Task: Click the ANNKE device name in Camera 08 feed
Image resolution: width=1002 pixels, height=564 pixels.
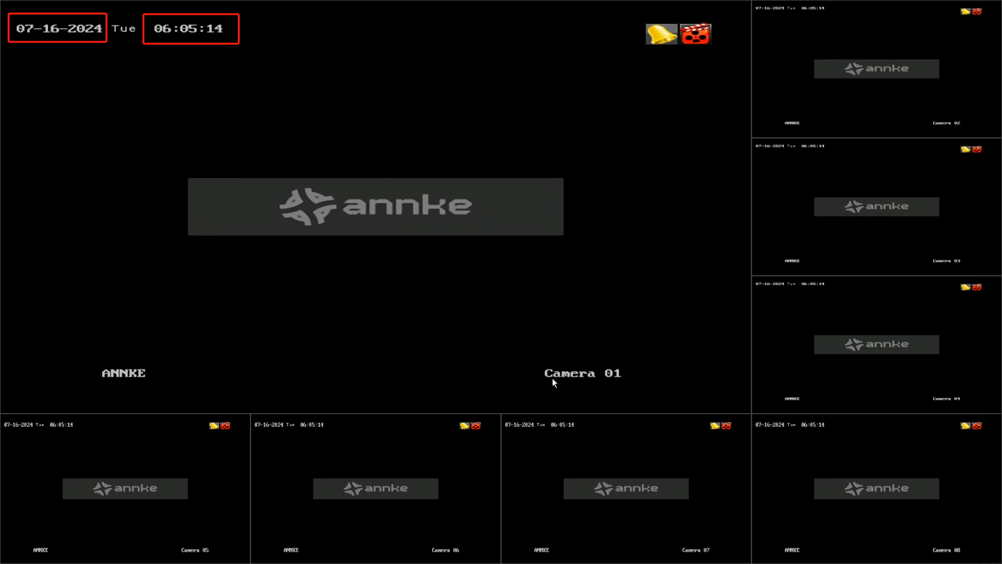Action: click(x=792, y=550)
